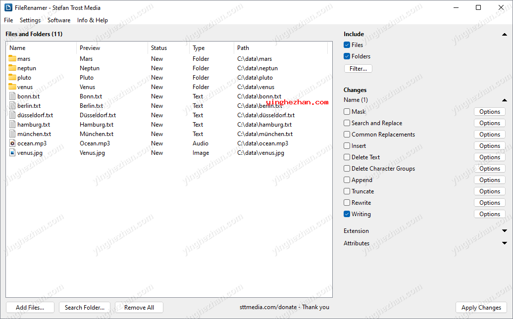The width and height of the screenshot is (513, 319).
Task: Open Options for the Mask change
Action: 489,112
